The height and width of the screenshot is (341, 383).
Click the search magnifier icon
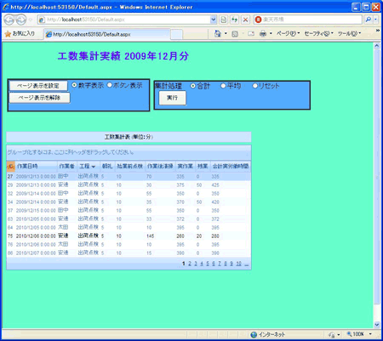(368, 20)
